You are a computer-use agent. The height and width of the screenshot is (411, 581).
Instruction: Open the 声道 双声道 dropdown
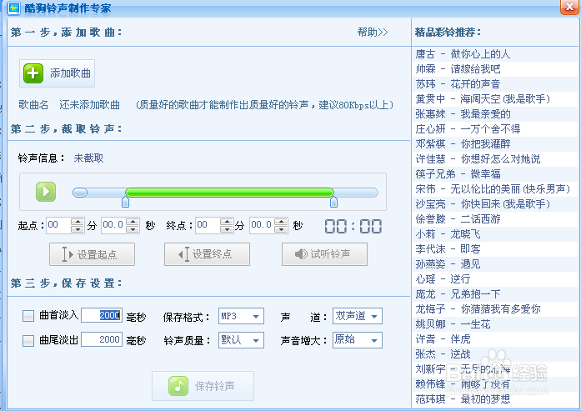358,316
